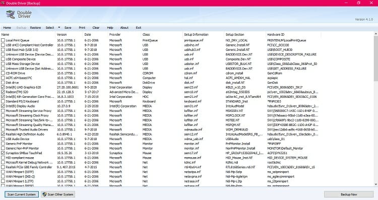This screenshot has height=200, width=378.
Task: Open the Select dropdown arrow
Action: point(59,28)
